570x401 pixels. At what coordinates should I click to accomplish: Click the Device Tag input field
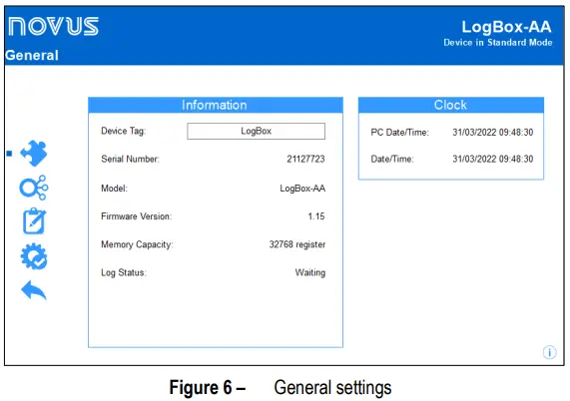click(256, 131)
